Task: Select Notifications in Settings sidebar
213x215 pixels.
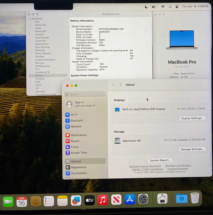Action: pyautogui.click(x=85, y=135)
